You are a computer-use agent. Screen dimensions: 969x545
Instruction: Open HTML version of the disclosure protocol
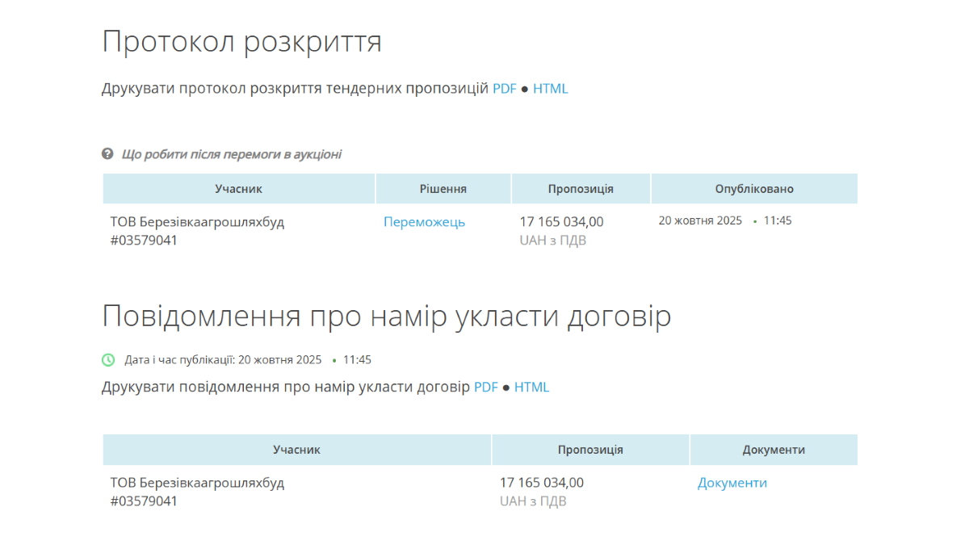(x=550, y=89)
